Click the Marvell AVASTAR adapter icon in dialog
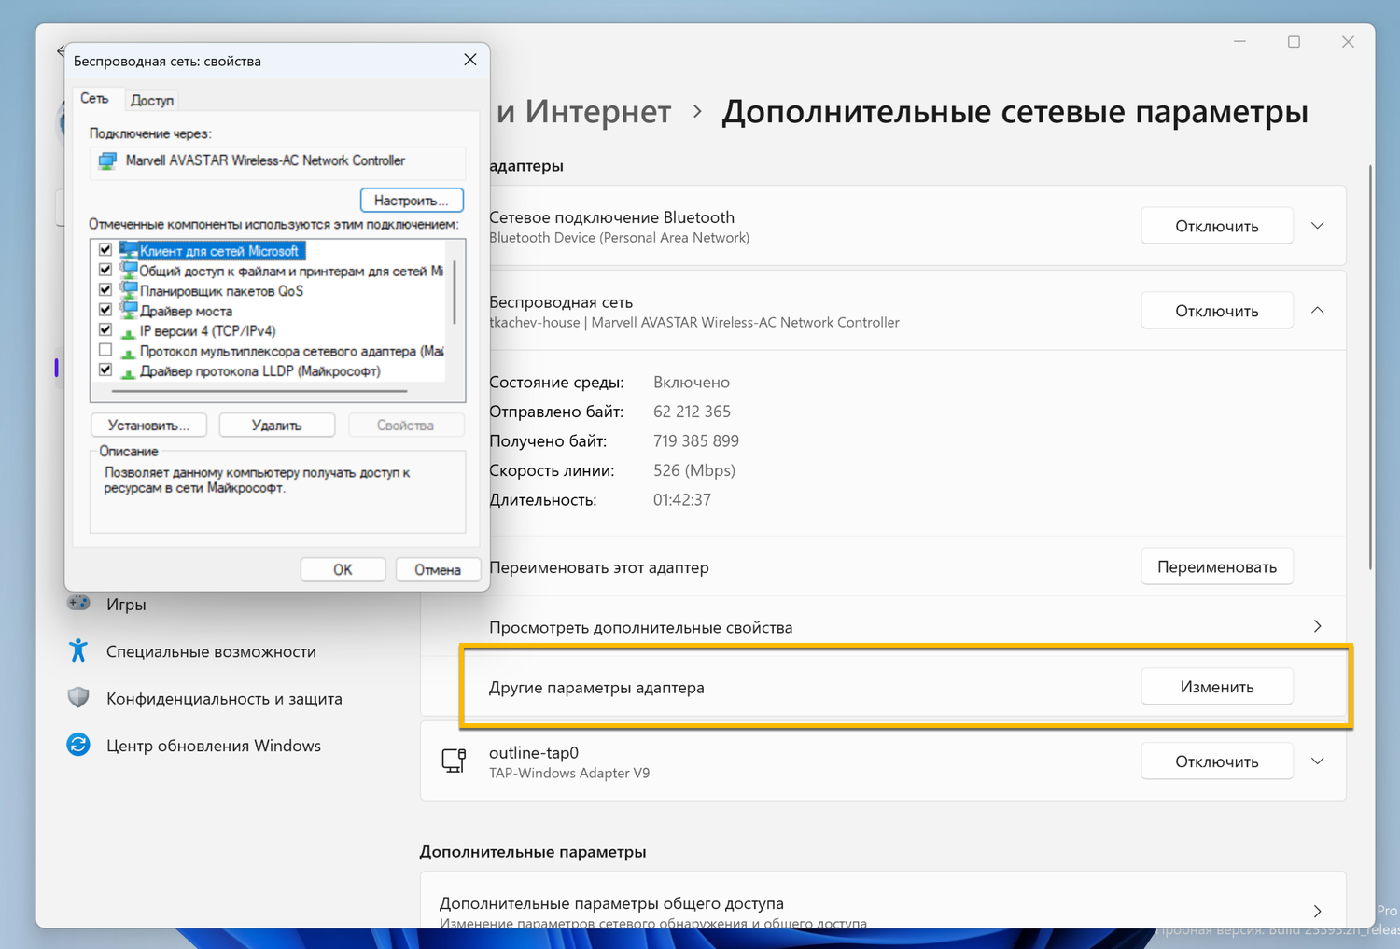 108,160
